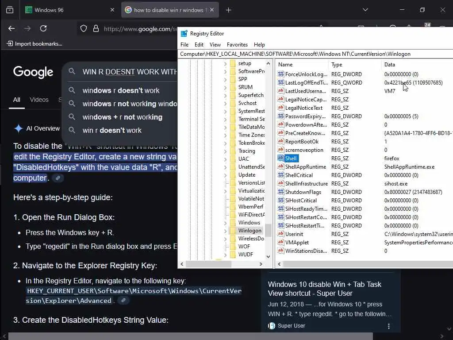Viewport: 453px width, 340px height.
Task: Click the shield tracking protection icon
Action: click(x=84, y=28)
